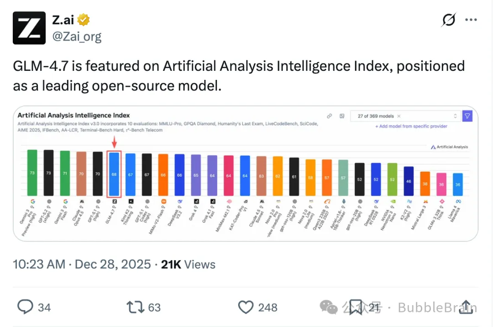Click 'Add model from specific provider' link

pos(411,127)
